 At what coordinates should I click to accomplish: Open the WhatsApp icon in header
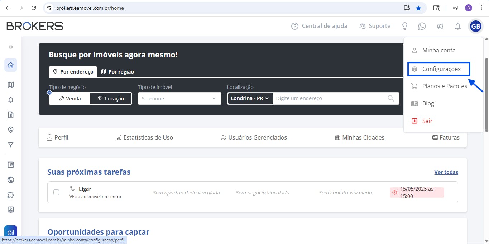pyautogui.click(x=422, y=26)
